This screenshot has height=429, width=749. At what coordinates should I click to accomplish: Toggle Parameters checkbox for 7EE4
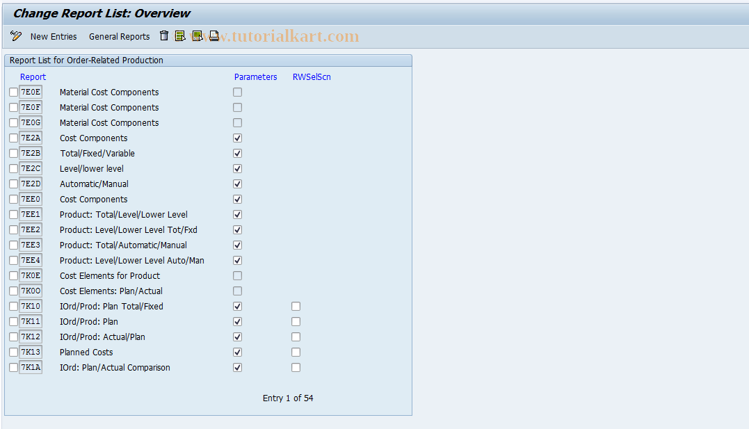[237, 260]
